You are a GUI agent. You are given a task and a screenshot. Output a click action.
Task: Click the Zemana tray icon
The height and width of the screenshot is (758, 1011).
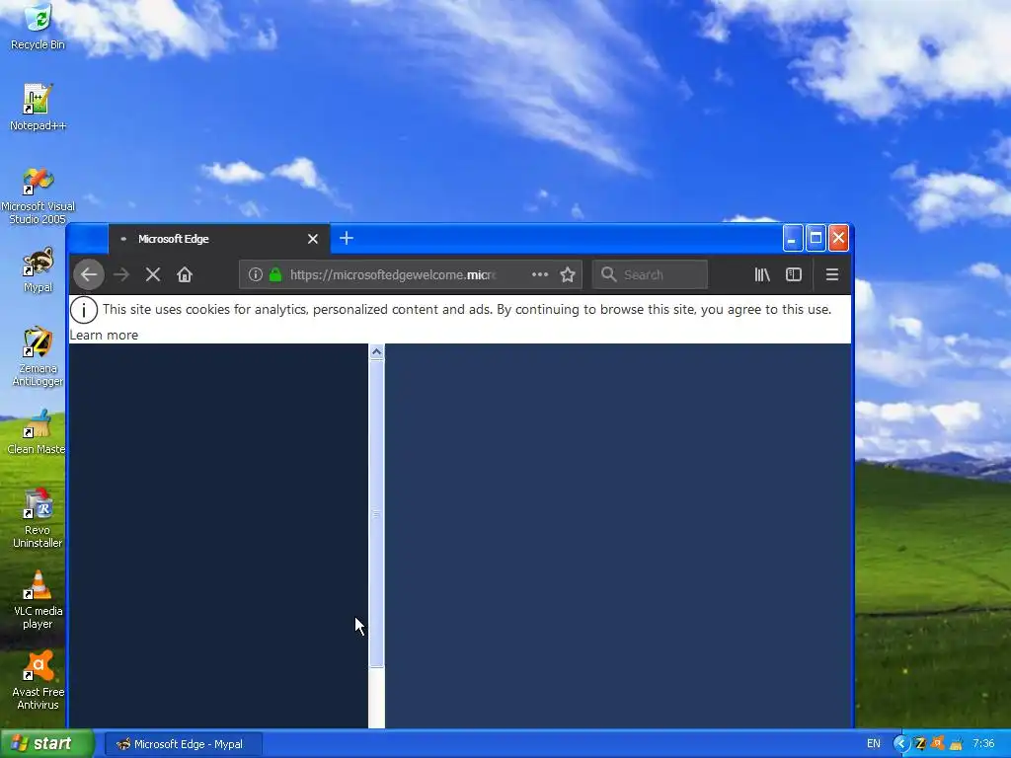[921, 744]
